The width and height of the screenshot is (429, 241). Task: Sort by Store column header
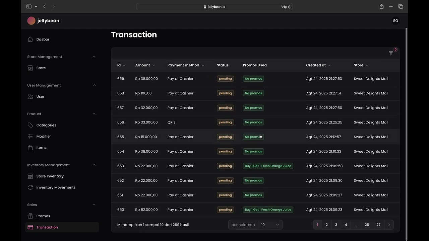tap(361, 65)
